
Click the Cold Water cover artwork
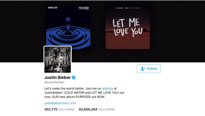point(68,26)
